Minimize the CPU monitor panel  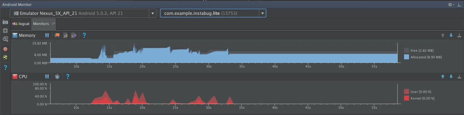pyautogui.click(x=459, y=76)
